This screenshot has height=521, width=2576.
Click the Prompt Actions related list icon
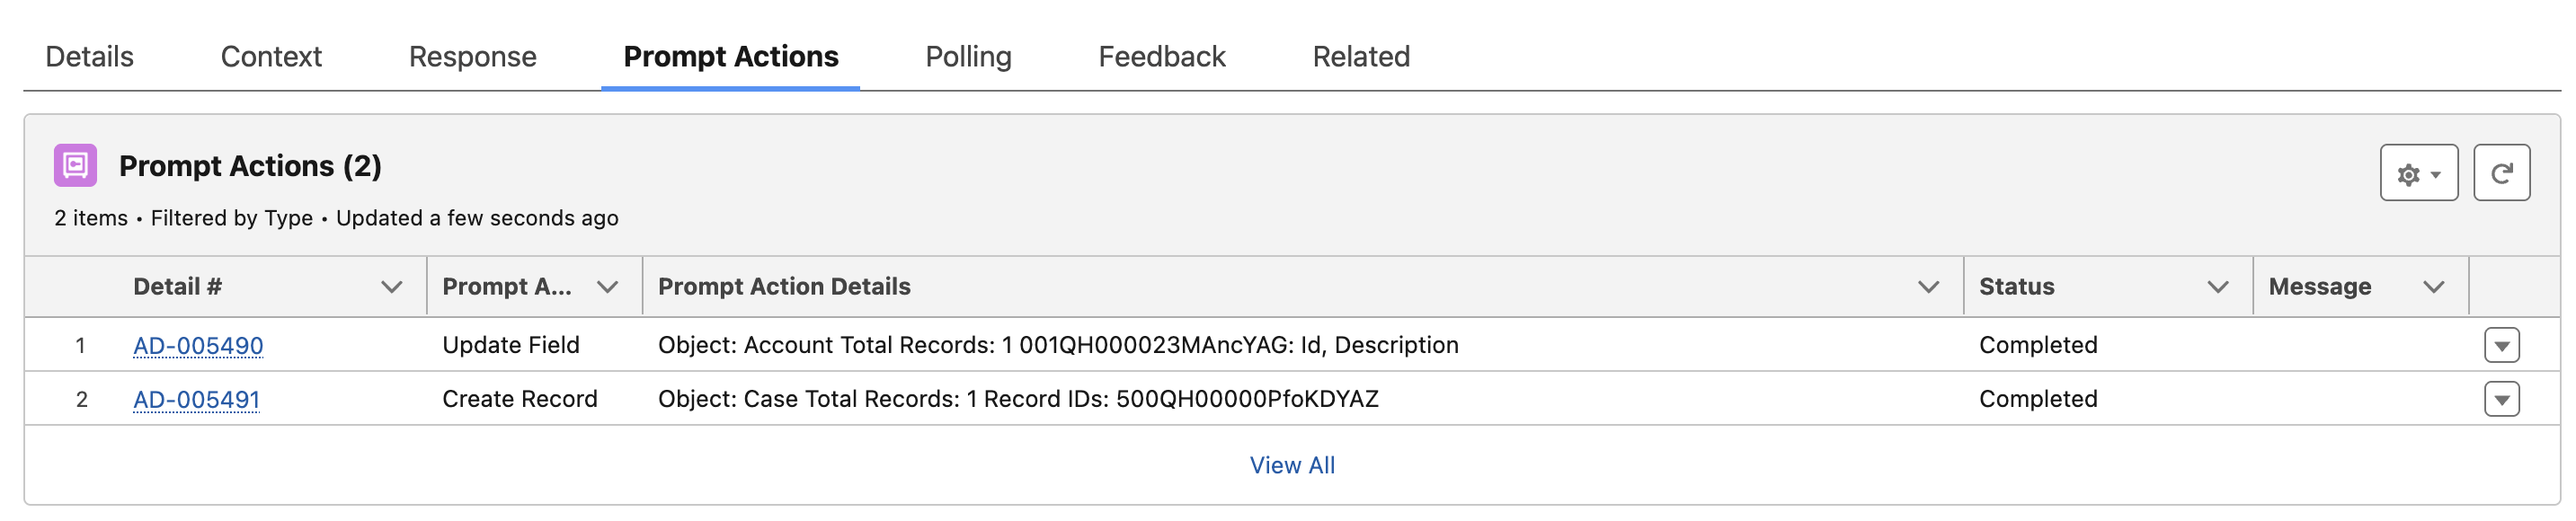[75, 166]
